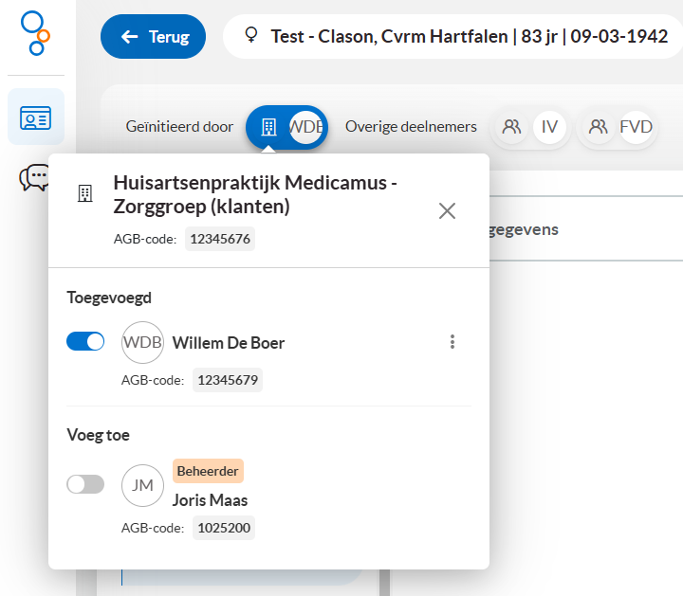Click the group icon next to IV

(512, 127)
